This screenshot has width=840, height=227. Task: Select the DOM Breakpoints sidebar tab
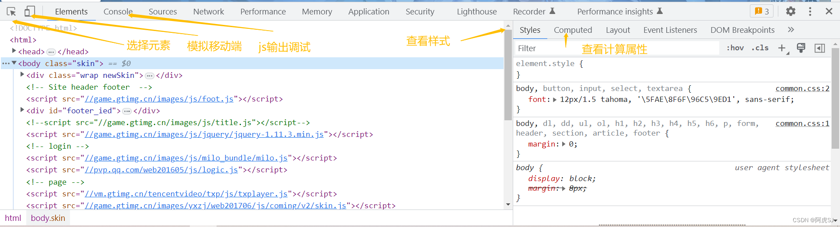click(x=742, y=30)
